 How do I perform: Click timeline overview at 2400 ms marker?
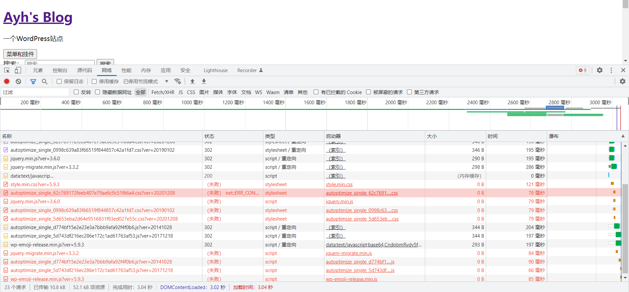[478, 103]
